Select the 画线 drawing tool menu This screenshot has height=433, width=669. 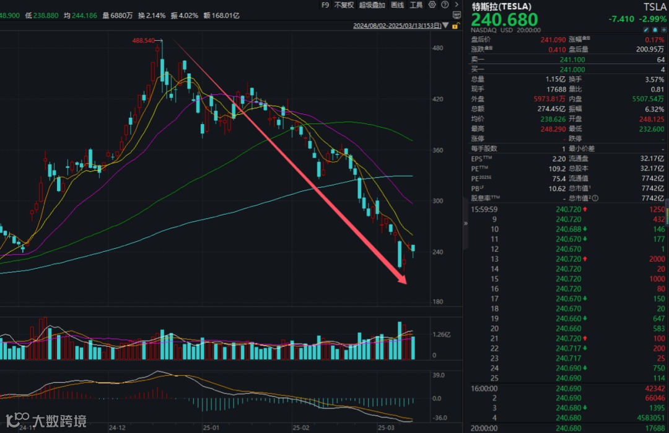(397, 5)
